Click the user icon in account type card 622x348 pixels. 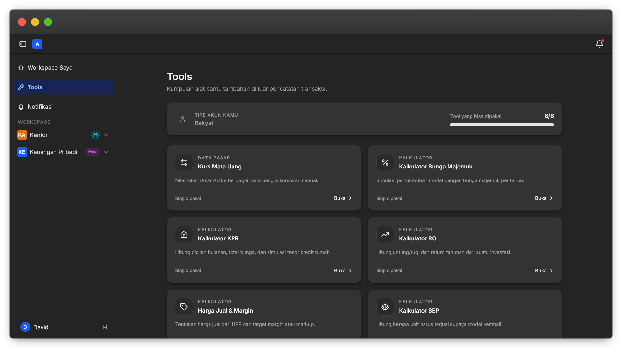[183, 119]
